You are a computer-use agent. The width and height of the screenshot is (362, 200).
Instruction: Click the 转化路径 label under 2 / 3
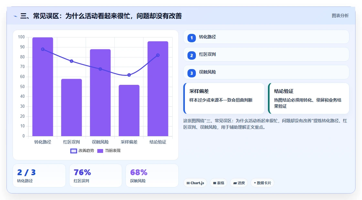[x=25, y=181]
